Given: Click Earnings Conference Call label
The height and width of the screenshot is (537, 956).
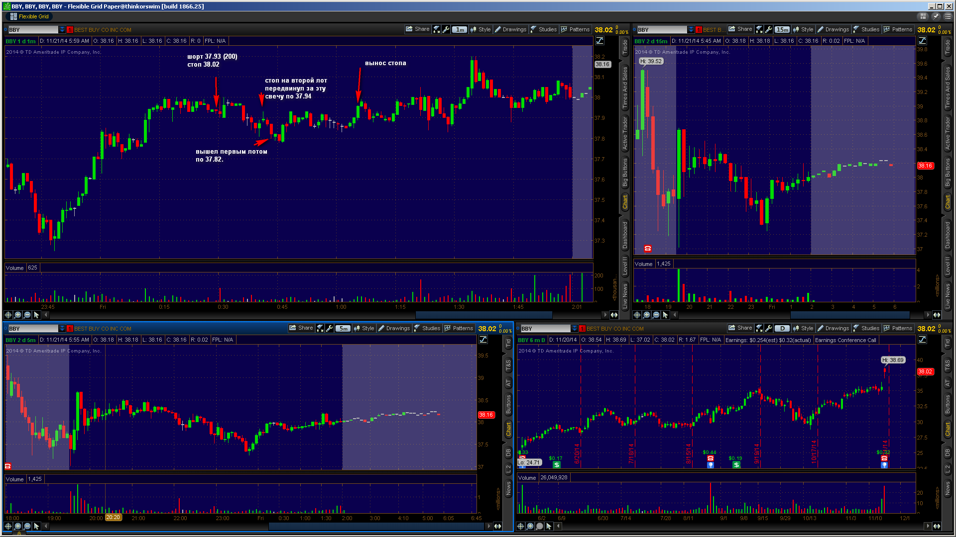Looking at the screenshot, I should (845, 340).
